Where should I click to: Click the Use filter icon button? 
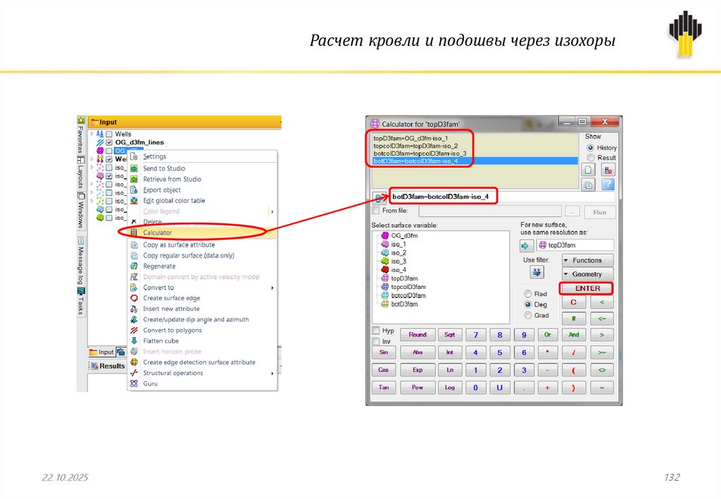click(x=537, y=272)
